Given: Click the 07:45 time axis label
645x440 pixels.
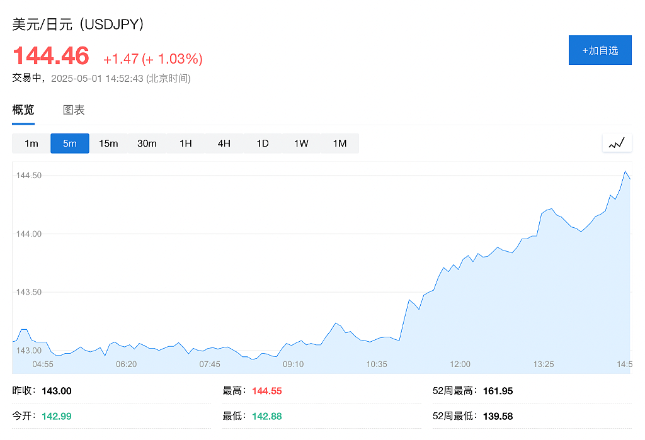Looking at the screenshot, I should [210, 364].
